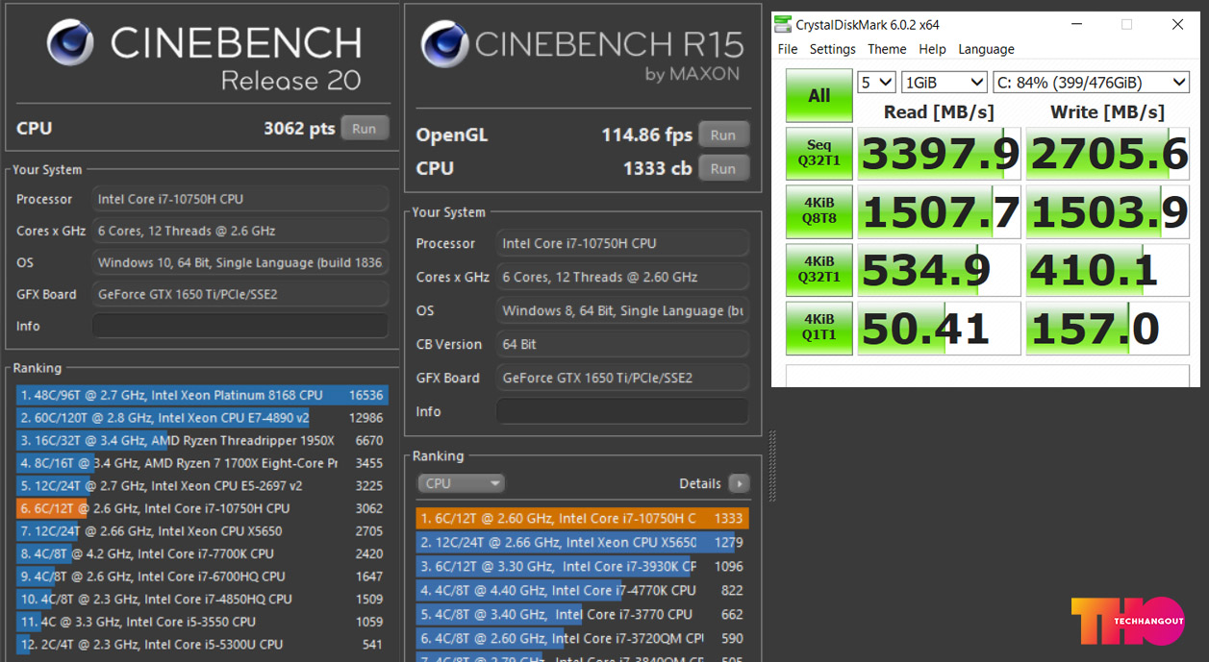The image size is (1209, 662).
Task: Click the CrystalDiskMark app icon in title bar
Action: tap(784, 25)
